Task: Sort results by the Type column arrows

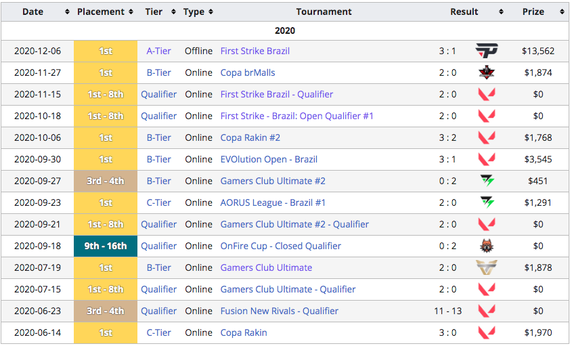Action: (211, 12)
